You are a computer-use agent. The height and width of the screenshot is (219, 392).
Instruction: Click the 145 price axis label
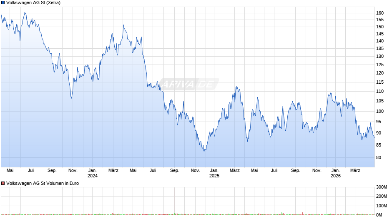point(380,34)
